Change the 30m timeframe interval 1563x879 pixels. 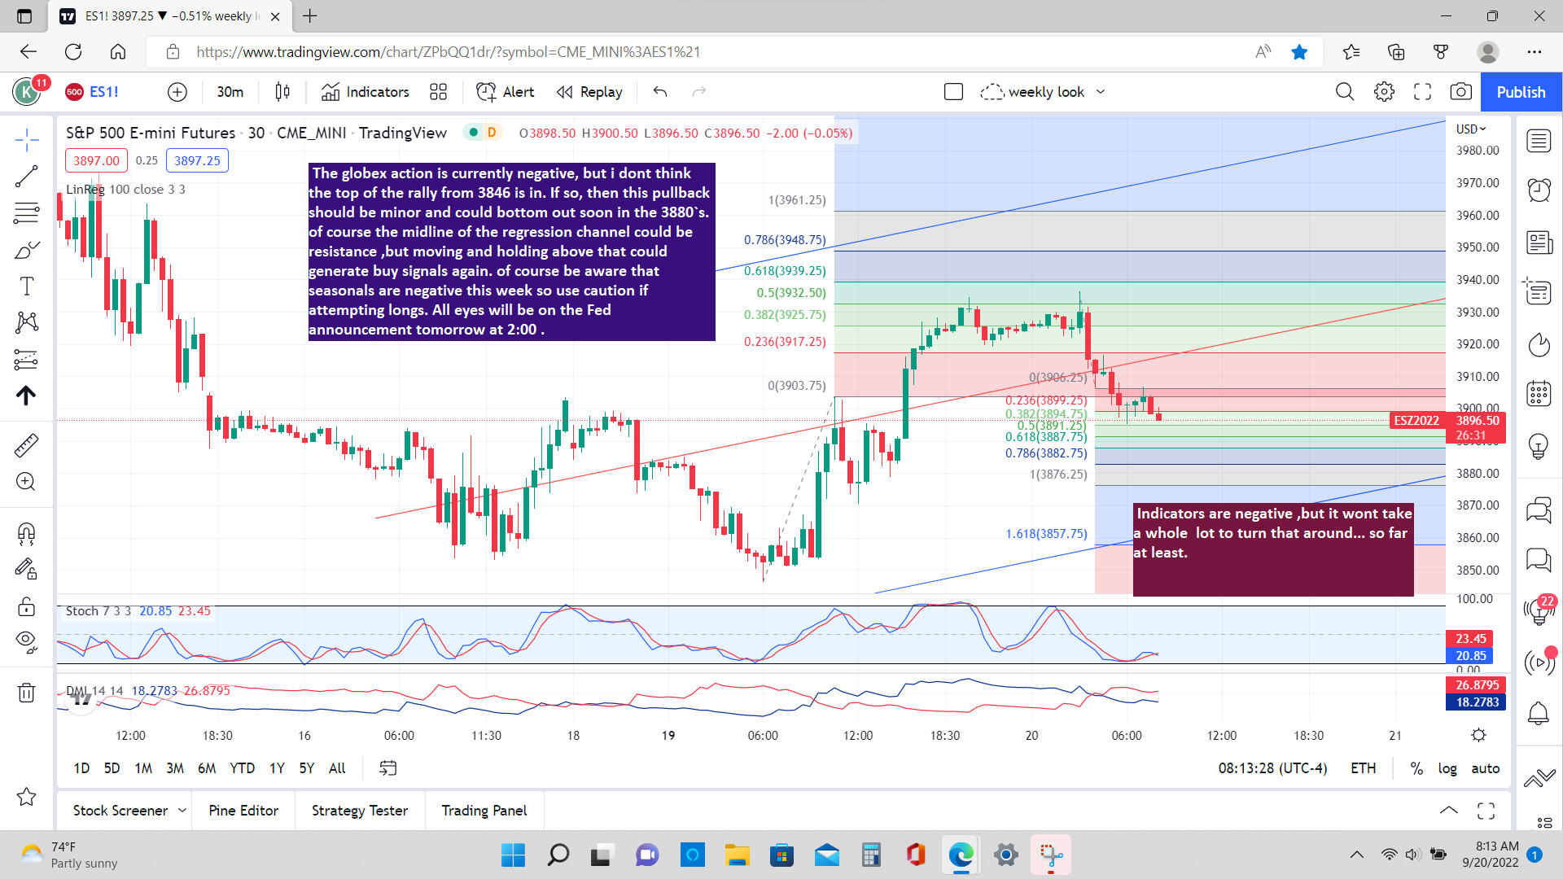[x=230, y=92]
